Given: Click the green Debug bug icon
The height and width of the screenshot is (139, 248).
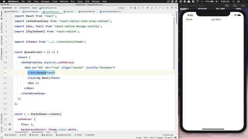Looking at the screenshot, I should coord(135,8).
